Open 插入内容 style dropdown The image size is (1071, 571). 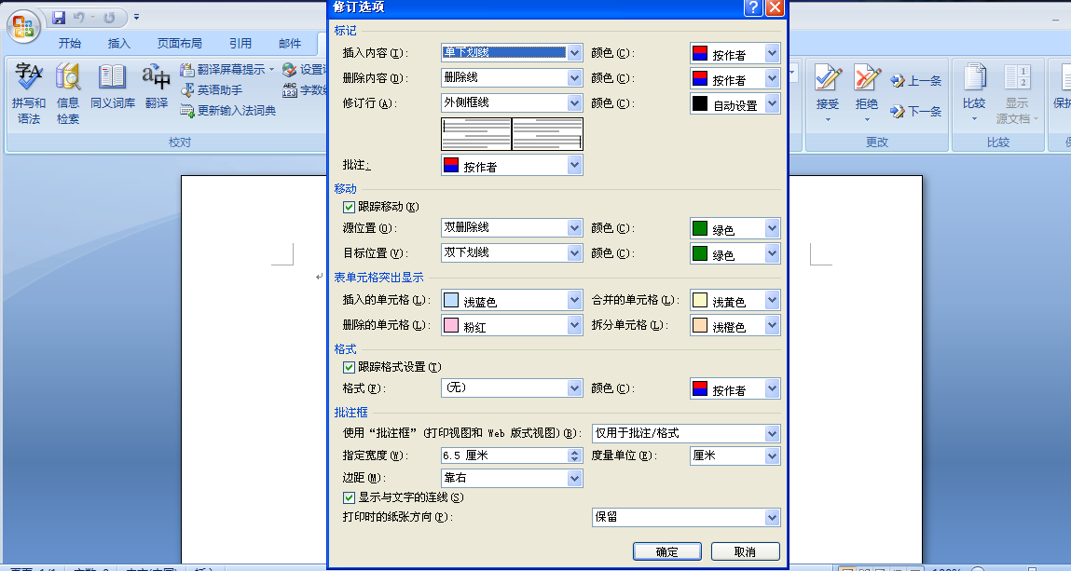pos(512,52)
